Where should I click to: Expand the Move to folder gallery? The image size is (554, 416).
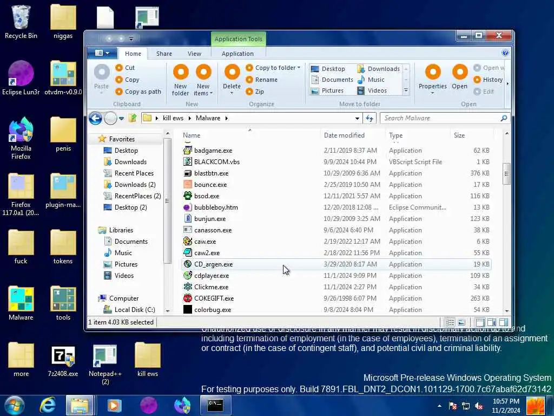point(406,90)
